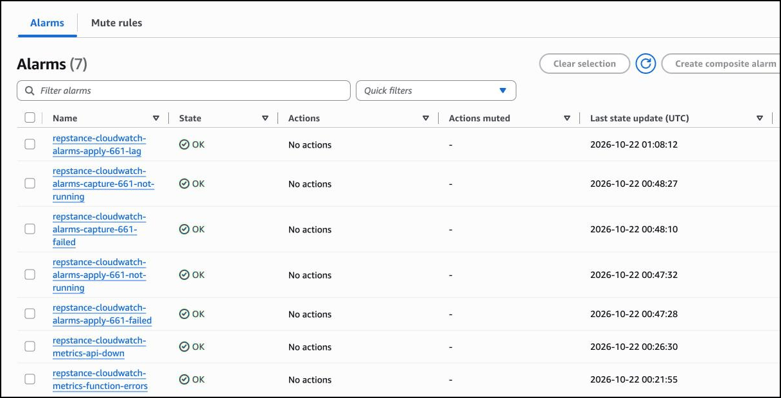Click OK status icon for apply-661-not-running row
This screenshot has height=398, width=781.
click(x=184, y=275)
